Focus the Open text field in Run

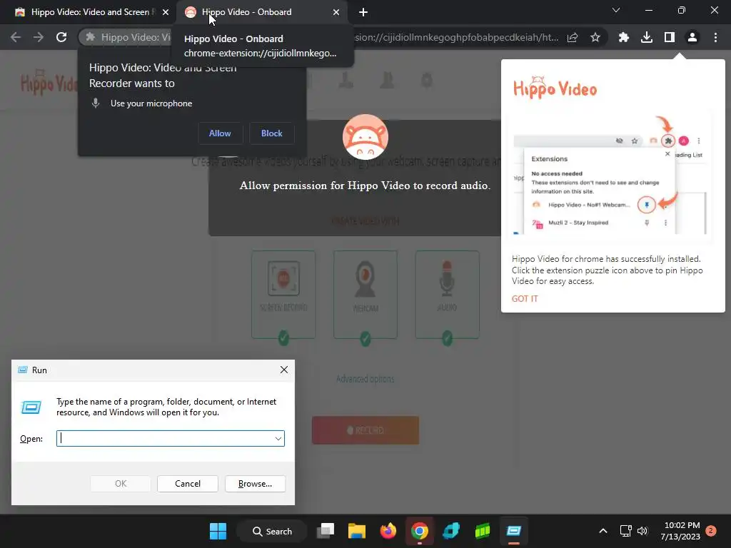click(165, 439)
